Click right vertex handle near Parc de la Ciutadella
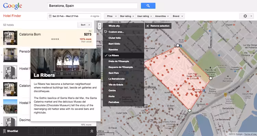The height and width of the screenshot is (136, 257). click(x=211, y=78)
